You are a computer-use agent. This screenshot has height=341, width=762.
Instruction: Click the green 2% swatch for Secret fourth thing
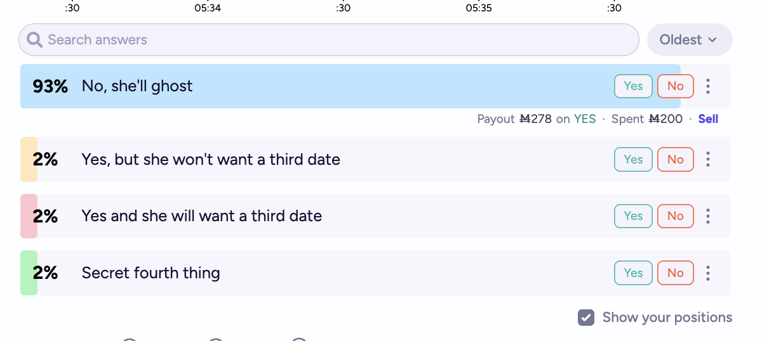(x=29, y=273)
